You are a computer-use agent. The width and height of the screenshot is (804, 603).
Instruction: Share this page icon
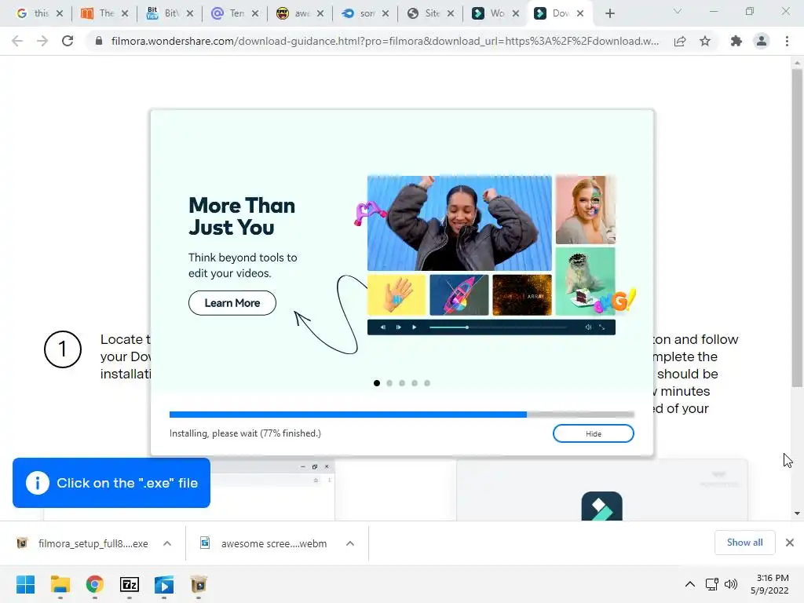click(680, 41)
